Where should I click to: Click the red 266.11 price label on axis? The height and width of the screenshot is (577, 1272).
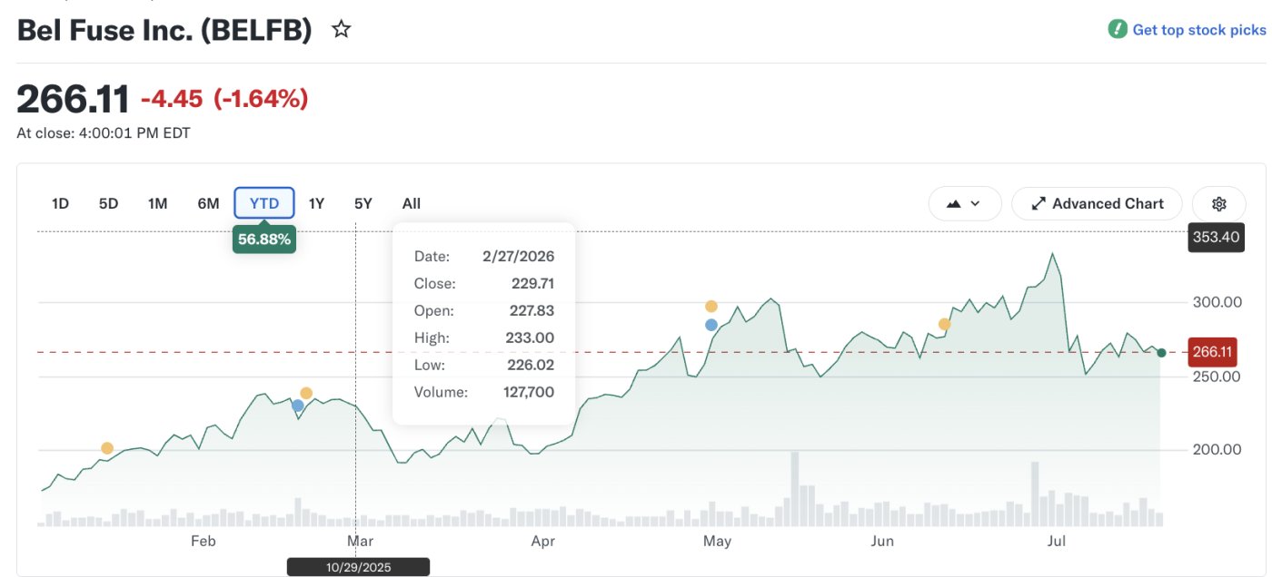pos(1213,352)
